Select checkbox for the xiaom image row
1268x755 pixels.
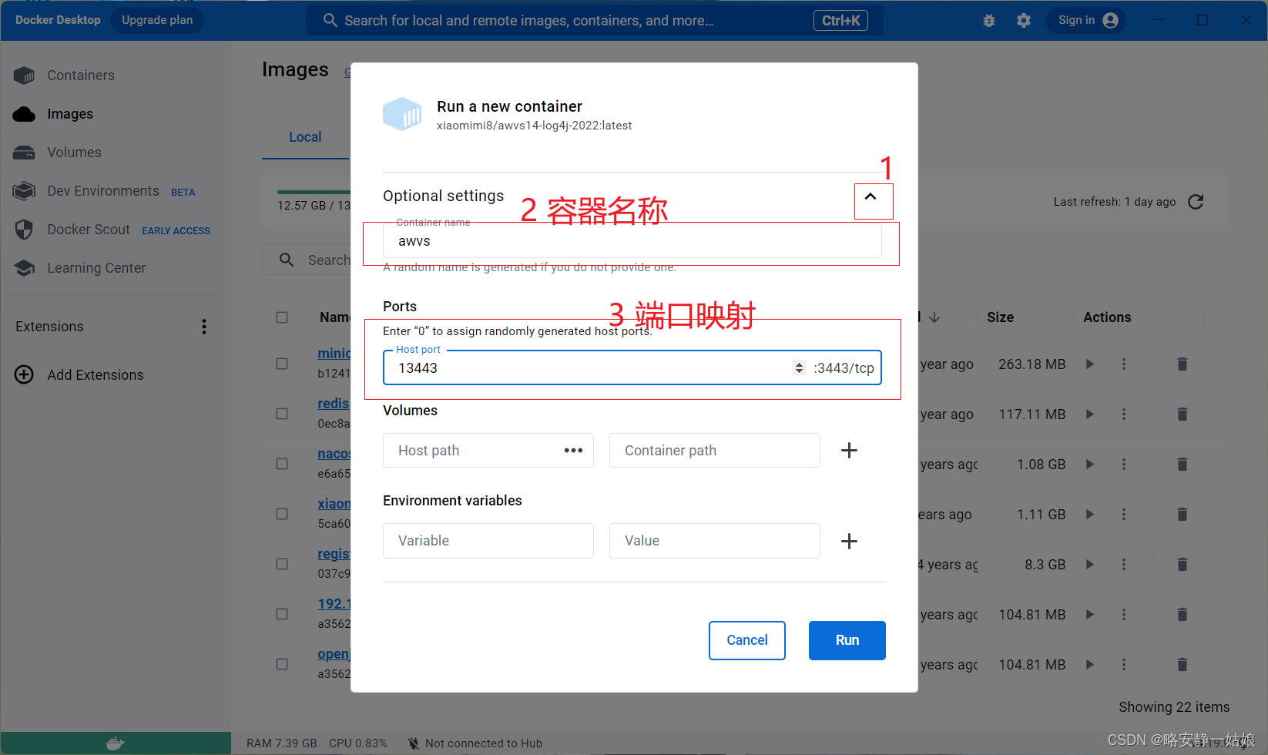pos(282,514)
